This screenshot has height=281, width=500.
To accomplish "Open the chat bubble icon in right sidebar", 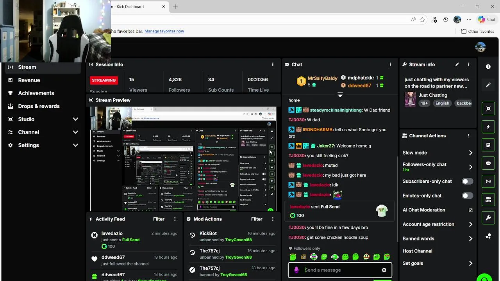I will pos(488,163).
